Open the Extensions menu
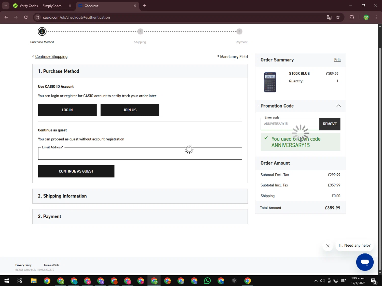Screen dimensions: 382x286 click(352, 17)
